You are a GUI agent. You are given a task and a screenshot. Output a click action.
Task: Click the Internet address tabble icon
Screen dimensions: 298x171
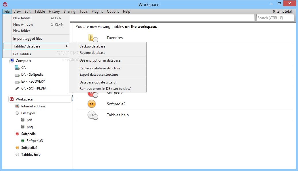[17, 106]
